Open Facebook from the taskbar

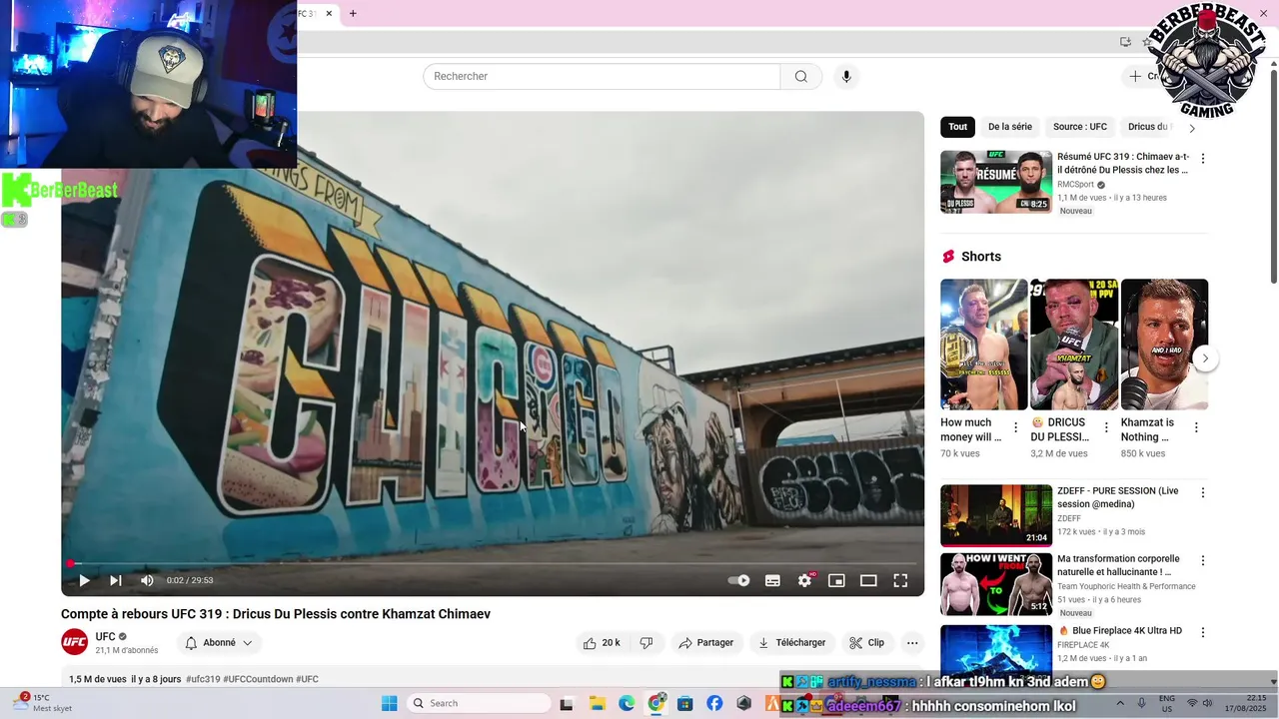pyautogui.click(x=714, y=703)
